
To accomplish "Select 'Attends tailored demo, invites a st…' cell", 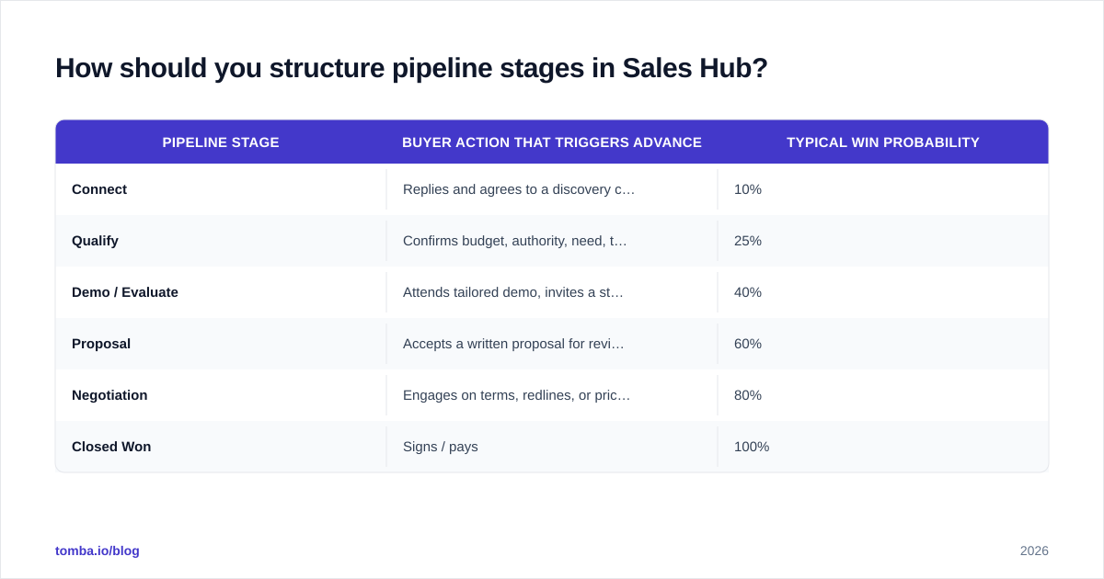I will coord(552,292).
